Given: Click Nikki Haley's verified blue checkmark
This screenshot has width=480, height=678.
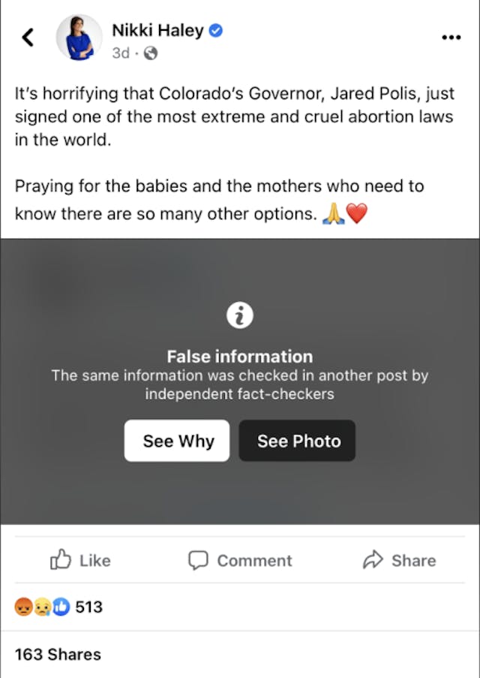Looking at the screenshot, I should point(216,30).
